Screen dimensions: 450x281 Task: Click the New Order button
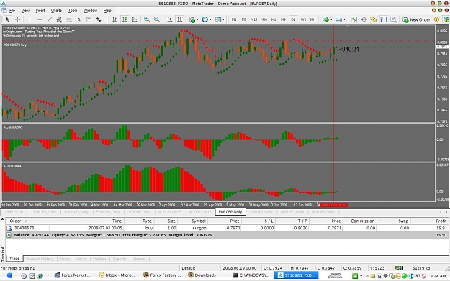point(416,19)
